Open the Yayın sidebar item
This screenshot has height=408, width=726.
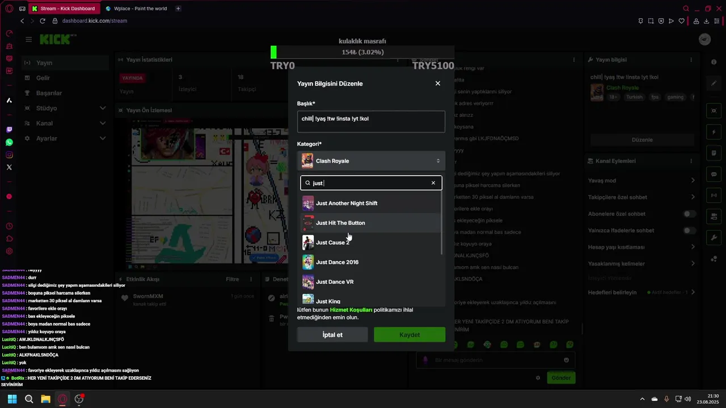(x=65, y=63)
